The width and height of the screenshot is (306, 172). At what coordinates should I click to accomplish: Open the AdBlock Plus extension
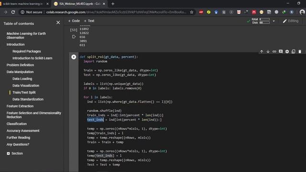click(201, 12)
